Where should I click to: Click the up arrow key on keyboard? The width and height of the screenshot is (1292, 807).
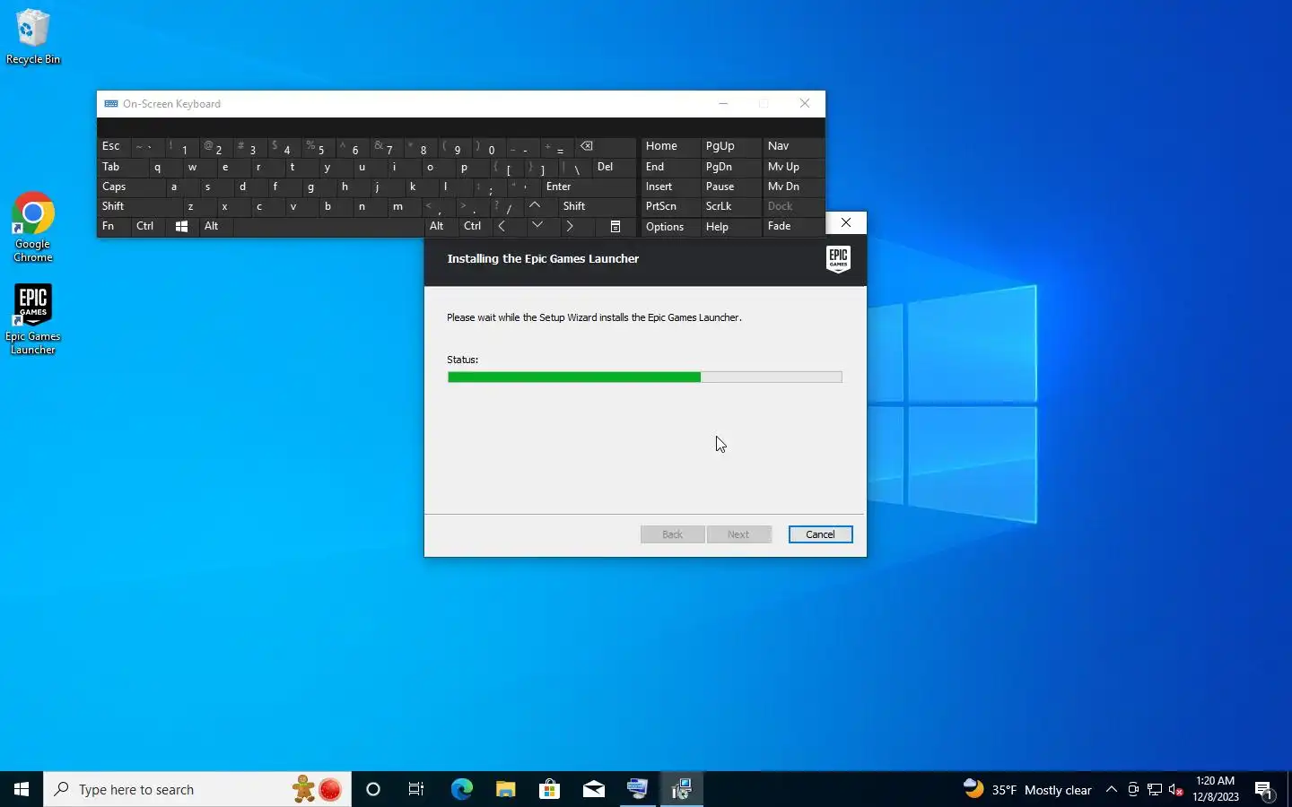pos(535,206)
